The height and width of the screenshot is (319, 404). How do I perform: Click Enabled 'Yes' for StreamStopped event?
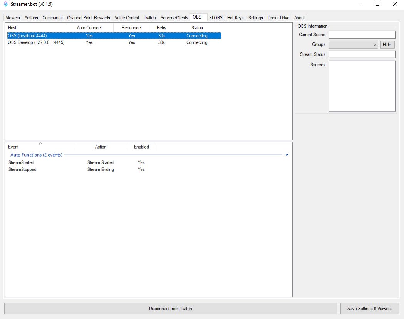tap(141, 170)
